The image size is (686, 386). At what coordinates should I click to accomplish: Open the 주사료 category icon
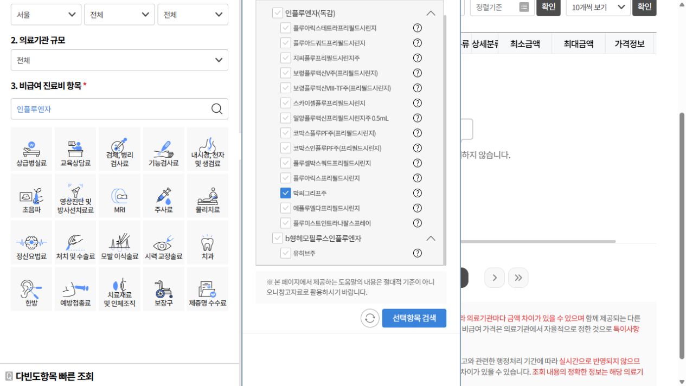click(x=163, y=196)
